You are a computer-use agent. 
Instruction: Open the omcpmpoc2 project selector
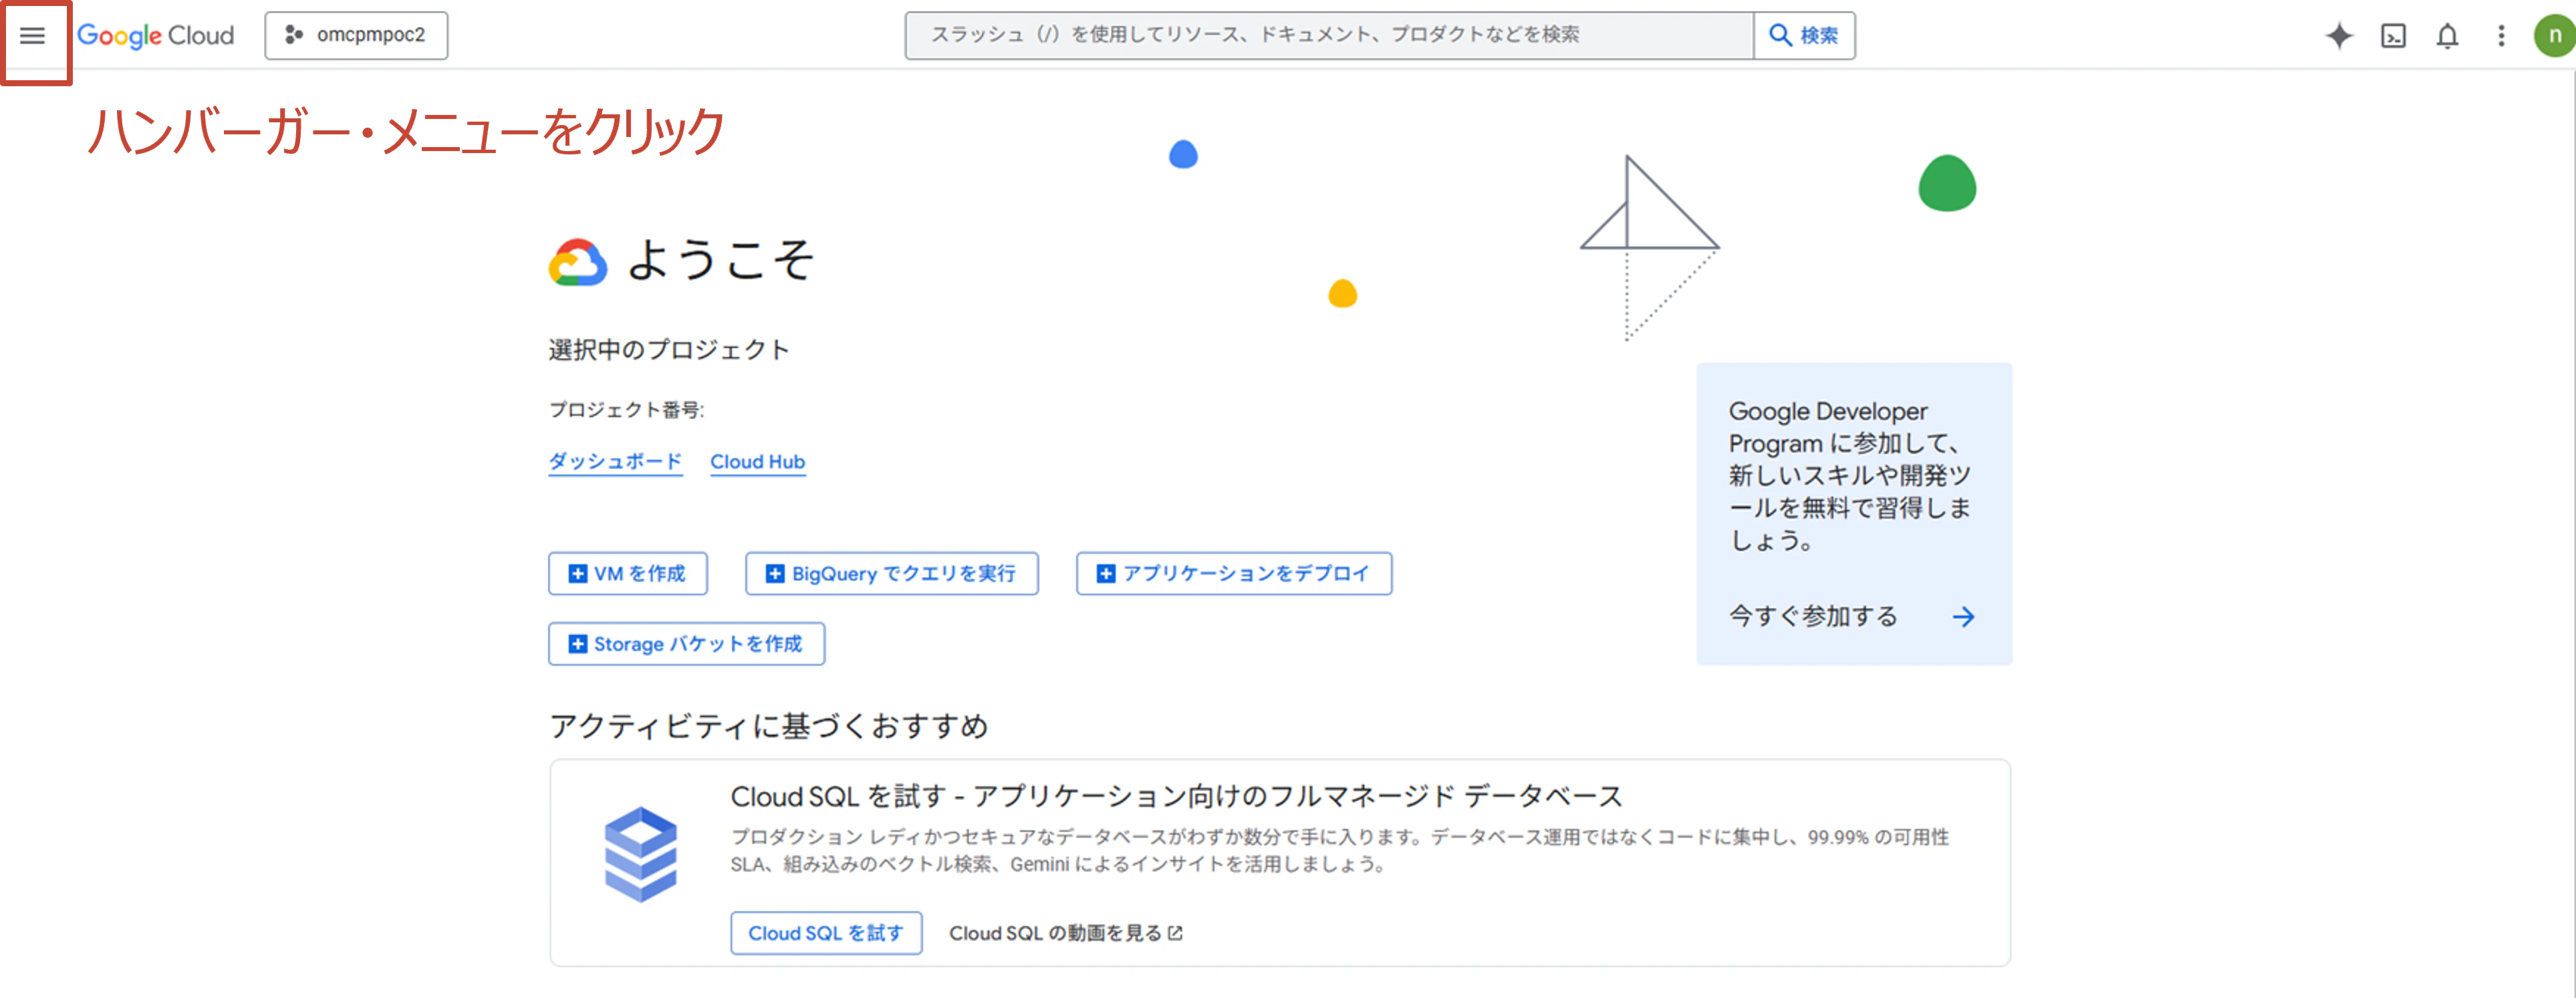[356, 35]
